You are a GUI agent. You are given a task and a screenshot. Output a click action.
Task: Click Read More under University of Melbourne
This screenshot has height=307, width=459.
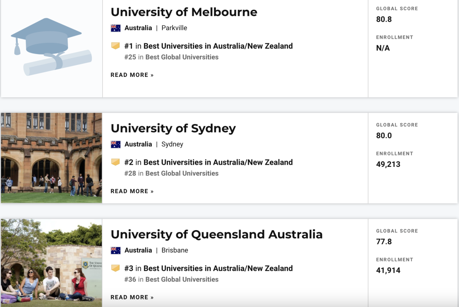[x=132, y=75]
